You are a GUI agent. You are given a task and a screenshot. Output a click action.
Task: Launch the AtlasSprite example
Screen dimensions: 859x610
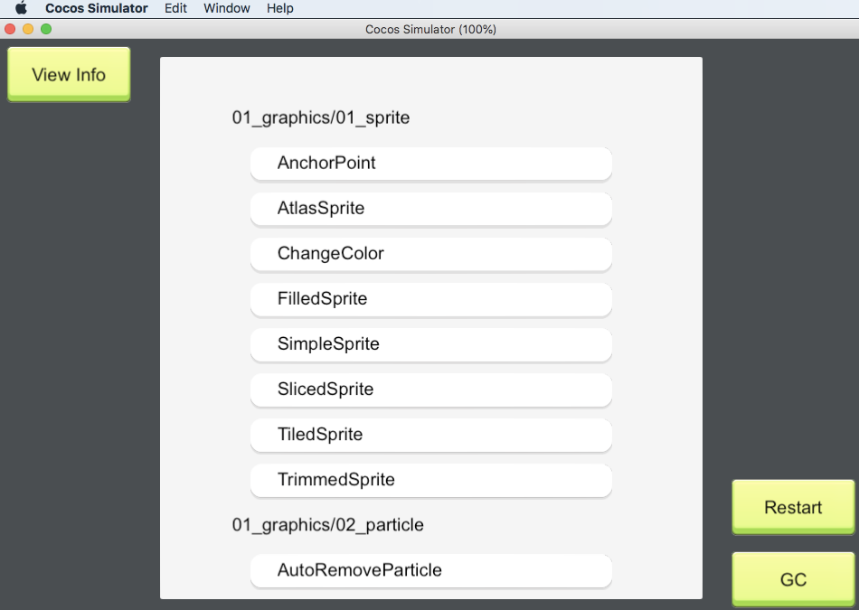click(431, 209)
